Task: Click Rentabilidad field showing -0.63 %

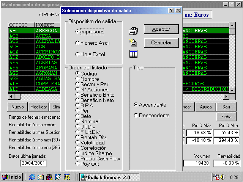Action: [227, 163]
